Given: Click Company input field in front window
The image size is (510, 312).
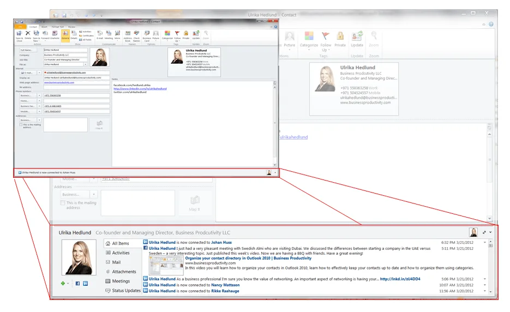Looking at the screenshot, I should (65, 55).
